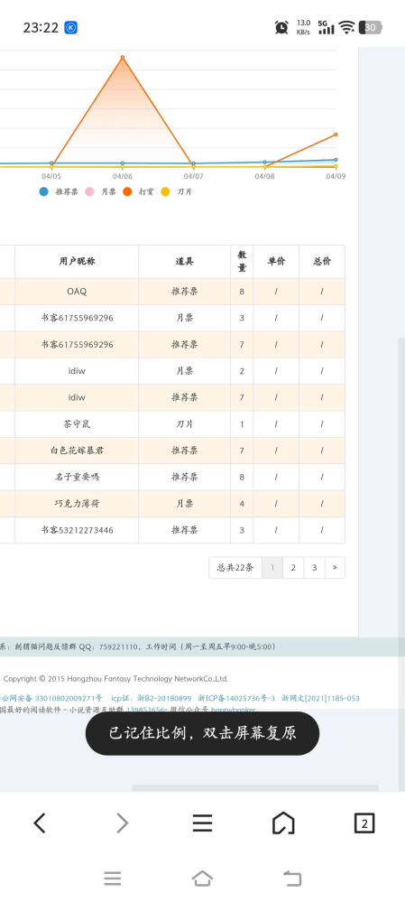Go to page 1 of results
Viewport: 405px width, 902px height.
[272, 568]
